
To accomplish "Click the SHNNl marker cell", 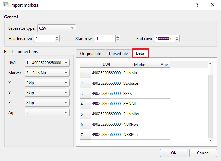I will pyautogui.click(x=140, y=104).
